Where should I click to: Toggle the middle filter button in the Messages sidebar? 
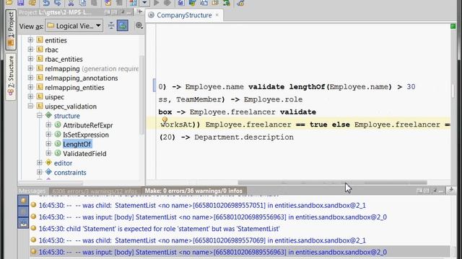tap(23, 212)
